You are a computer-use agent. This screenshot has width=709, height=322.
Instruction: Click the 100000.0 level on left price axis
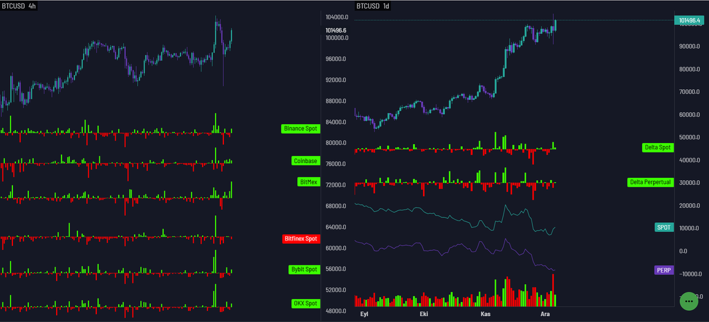click(337, 38)
